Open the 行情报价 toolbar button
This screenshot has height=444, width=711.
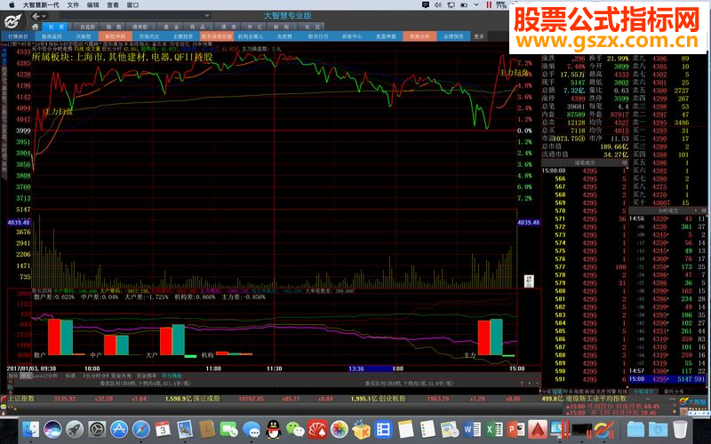point(18,36)
